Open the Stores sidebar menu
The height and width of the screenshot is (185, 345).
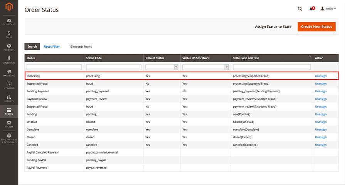point(9,112)
